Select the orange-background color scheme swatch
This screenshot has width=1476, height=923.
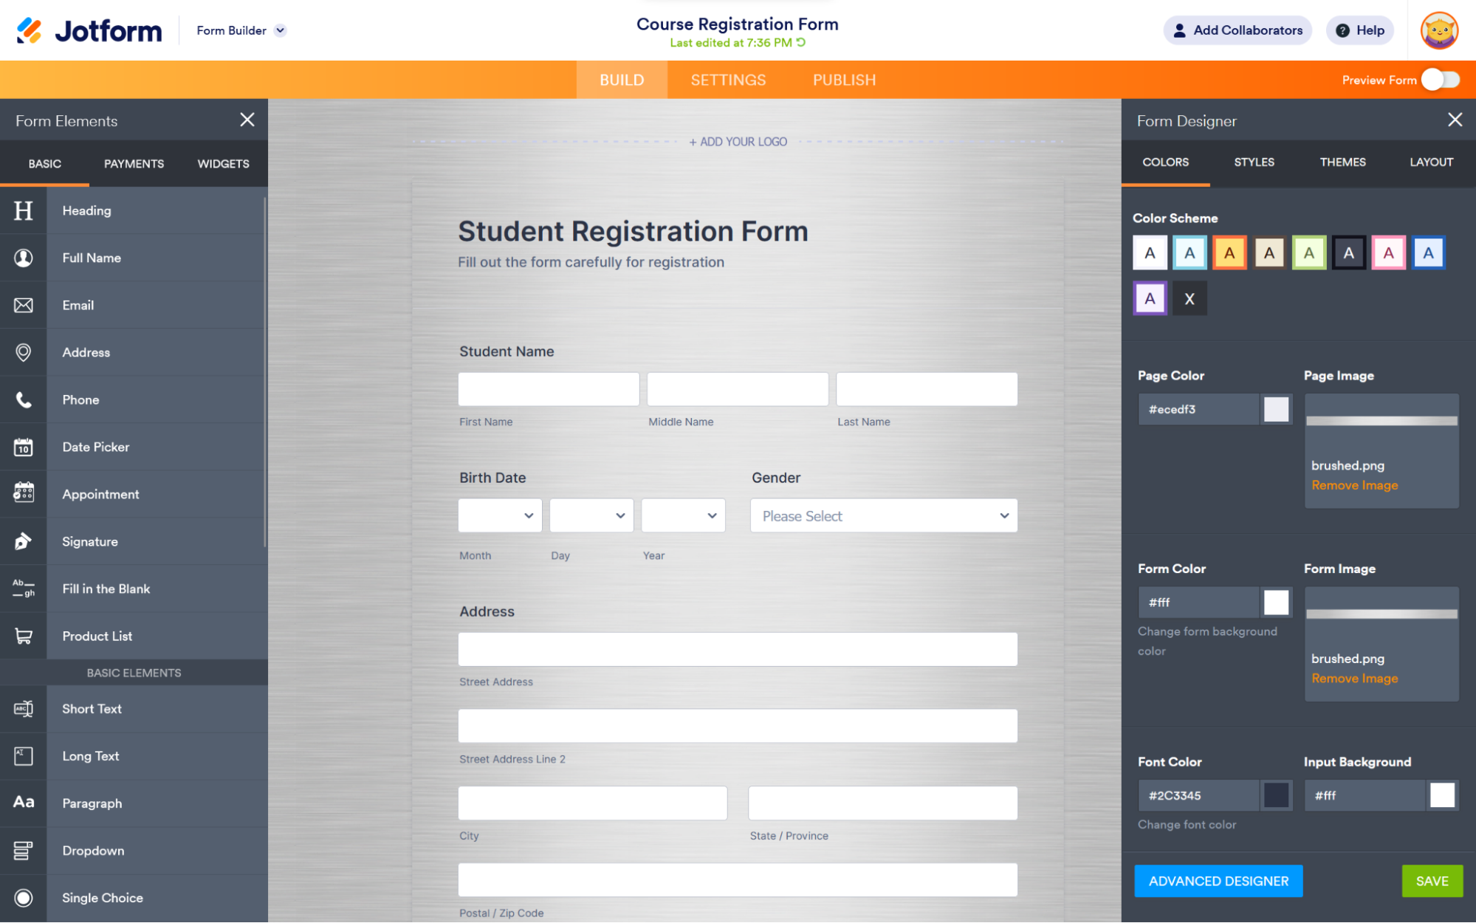tap(1228, 253)
